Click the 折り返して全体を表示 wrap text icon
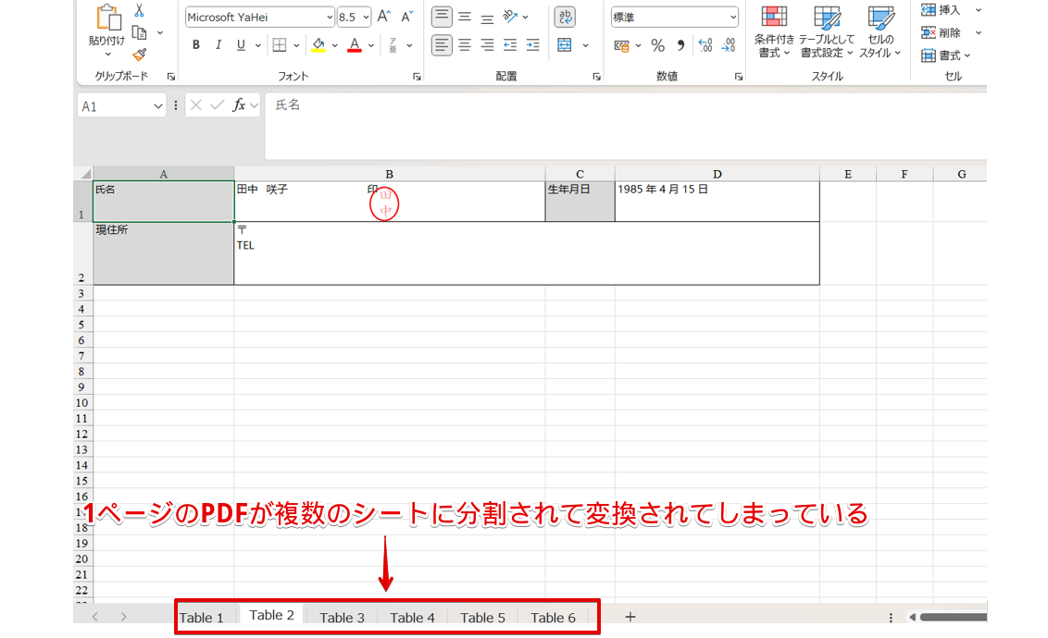Image resolution: width=1048 pixels, height=638 pixels. pyautogui.click(x=564, y=16)
